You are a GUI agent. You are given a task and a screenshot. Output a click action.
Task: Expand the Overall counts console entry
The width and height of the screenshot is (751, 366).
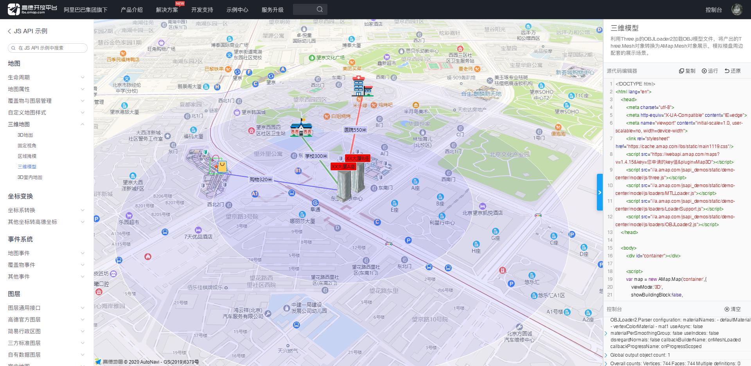coord(607,363)
